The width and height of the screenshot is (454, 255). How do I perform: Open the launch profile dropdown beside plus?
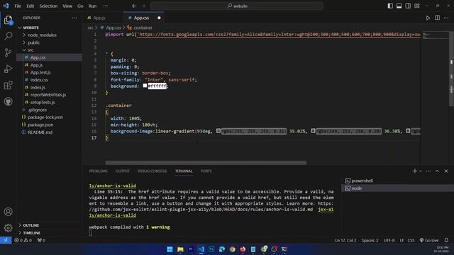coord(421,171)
